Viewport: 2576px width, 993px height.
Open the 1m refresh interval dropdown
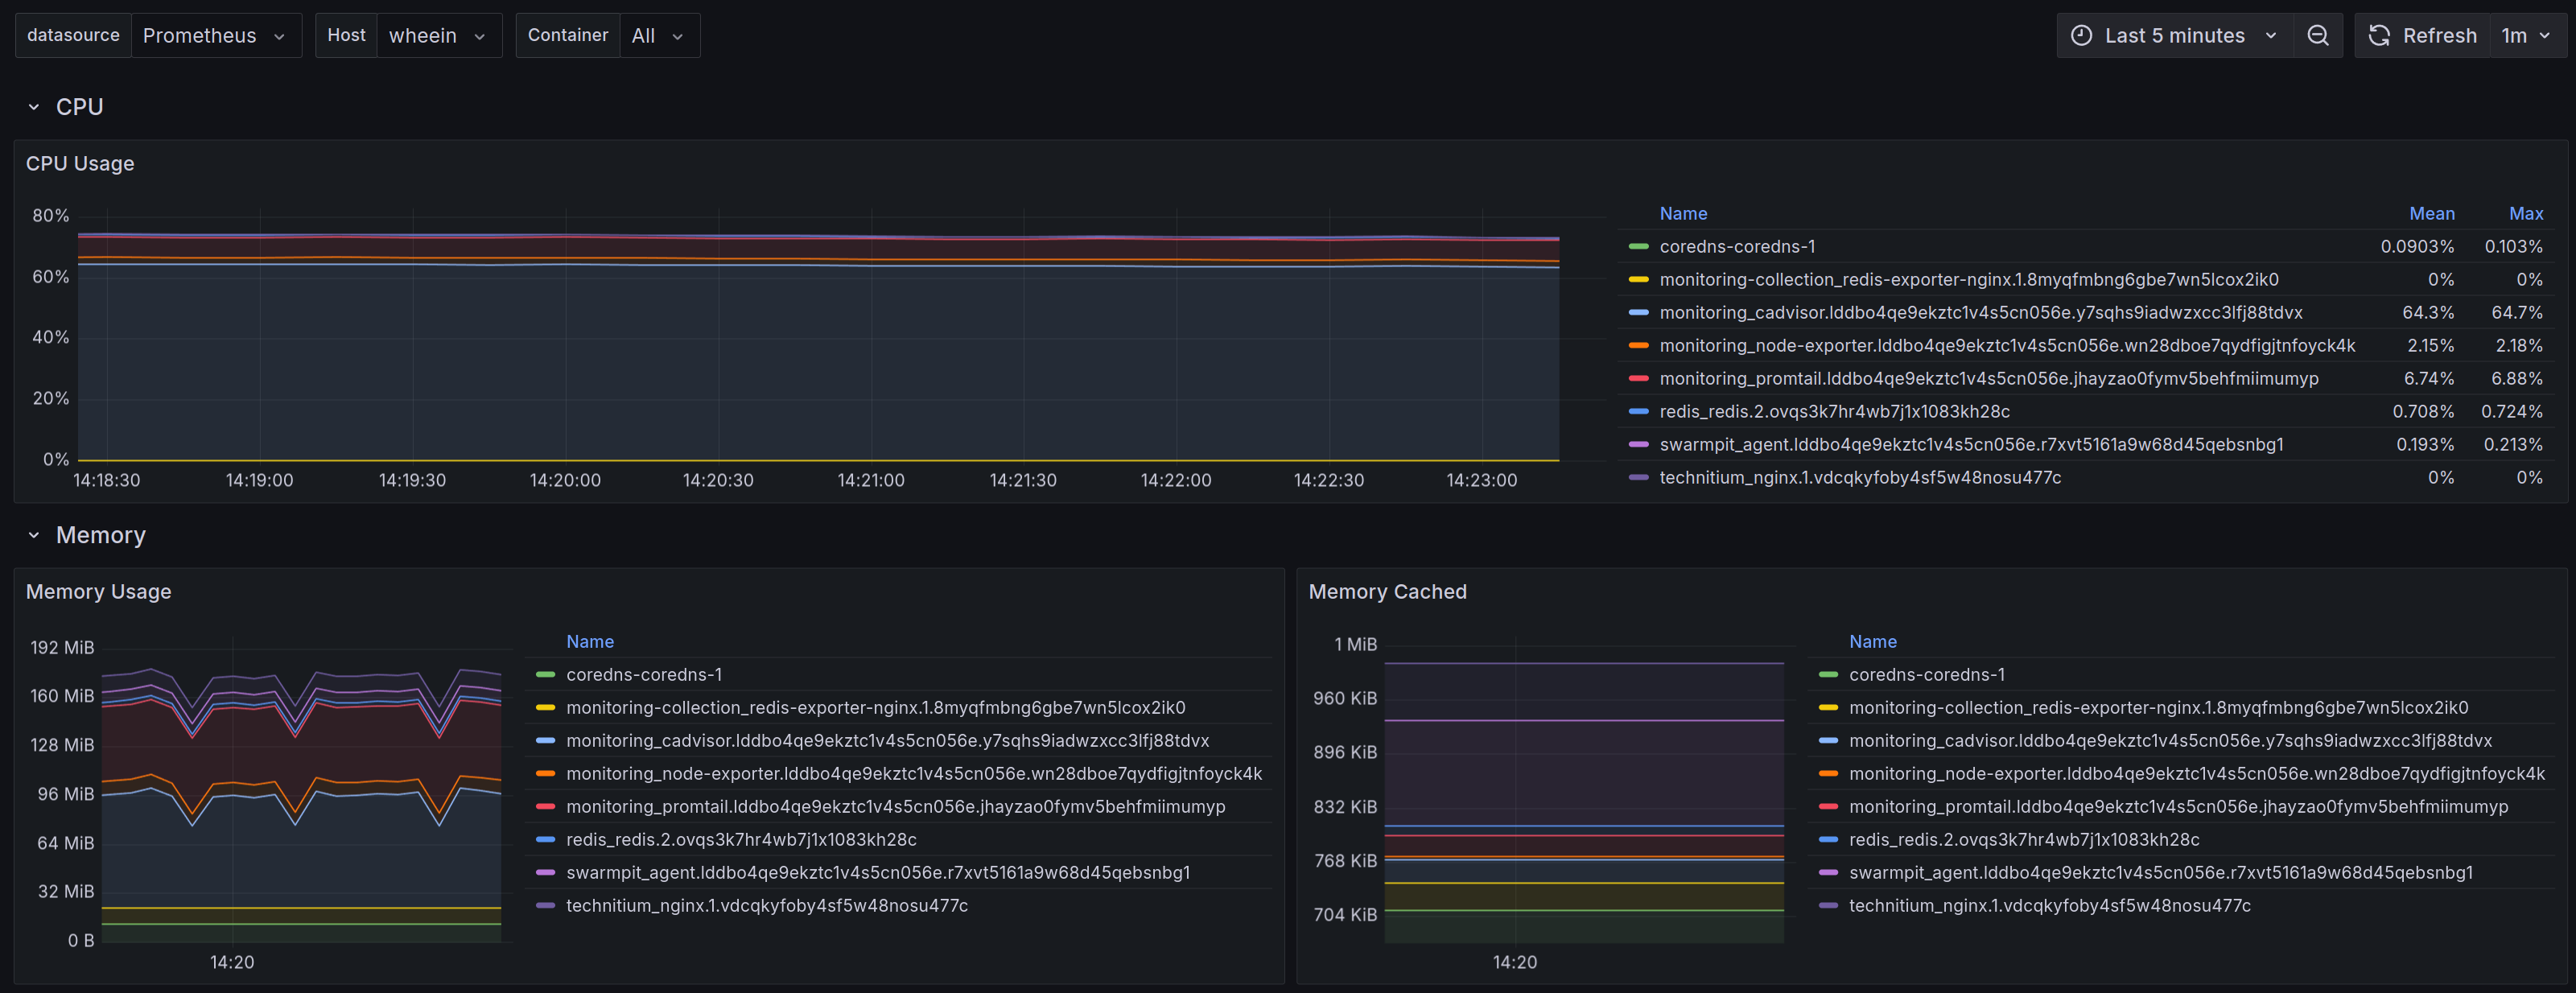click(x=2525, y=36)
